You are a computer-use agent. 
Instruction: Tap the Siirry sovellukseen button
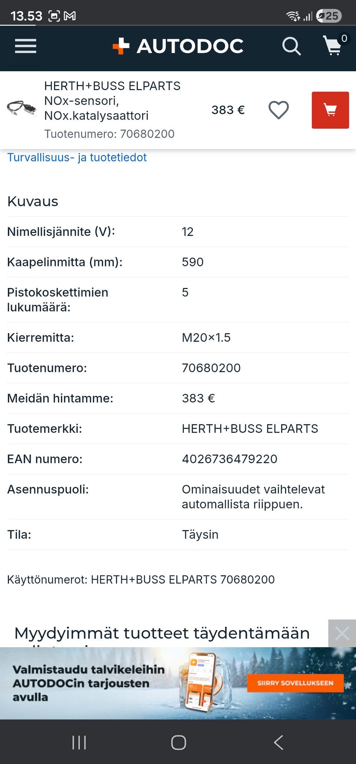coord(295,683)
